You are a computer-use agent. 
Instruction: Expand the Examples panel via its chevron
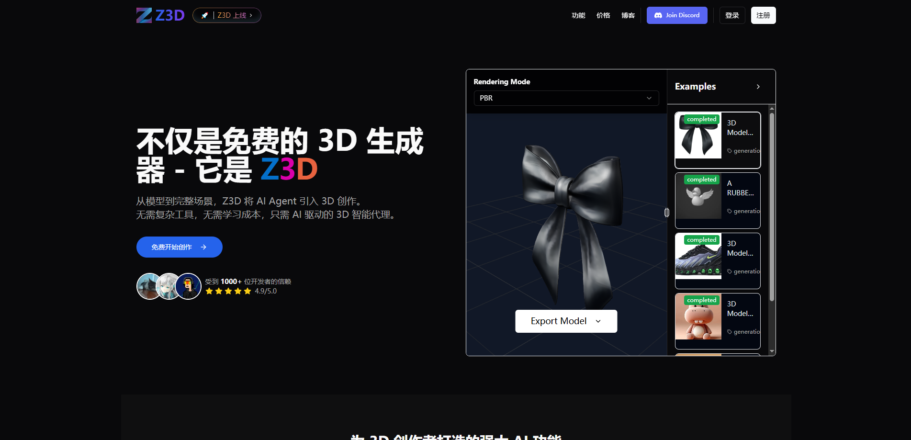point(758,87)
